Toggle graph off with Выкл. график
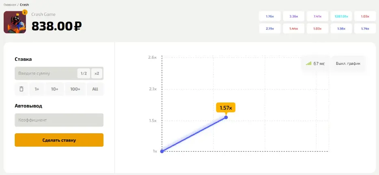This screenshot has width=379, height=175. pyautogui.click(x=348, y=64)
